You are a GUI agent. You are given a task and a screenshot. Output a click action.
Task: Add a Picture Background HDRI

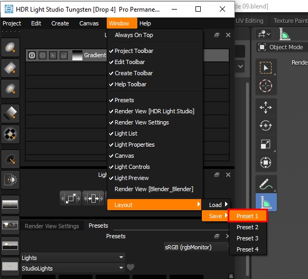(x=10, y=225)
